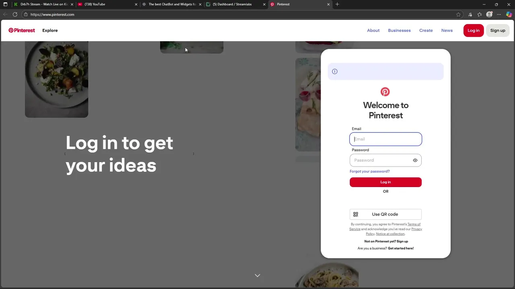Screen dimensions: 515x289
Task: Click the Use QR code button
Action: coord(385,214)
